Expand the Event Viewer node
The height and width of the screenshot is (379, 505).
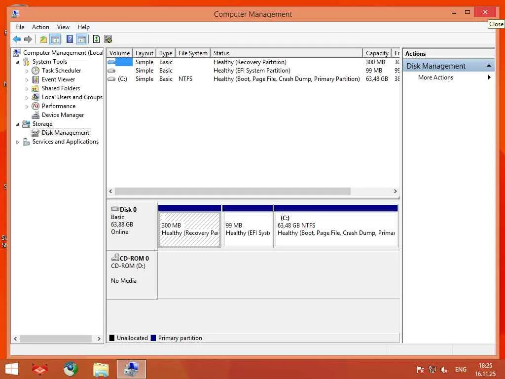coord(27,79)
